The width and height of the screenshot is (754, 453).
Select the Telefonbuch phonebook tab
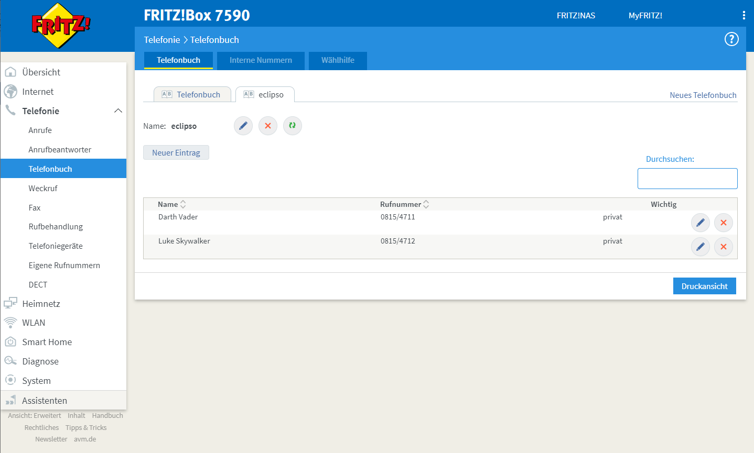point(192,94)
